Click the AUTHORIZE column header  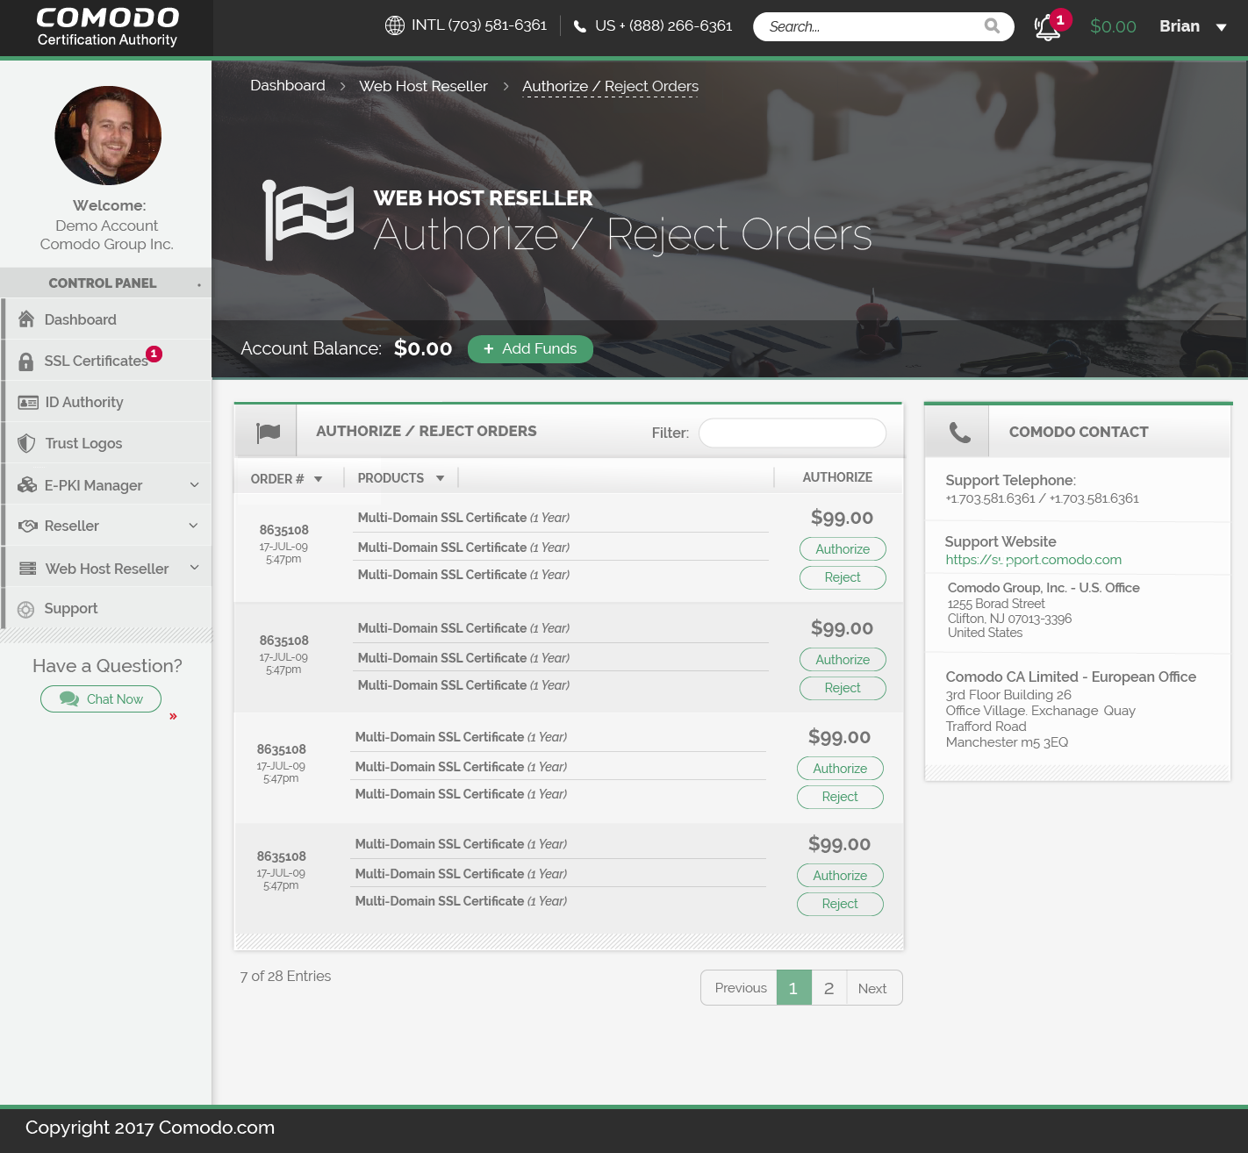(837, 477)
